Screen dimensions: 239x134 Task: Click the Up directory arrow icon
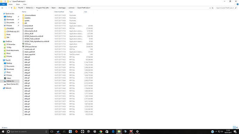pyautogui.click(x=11, y=8)
